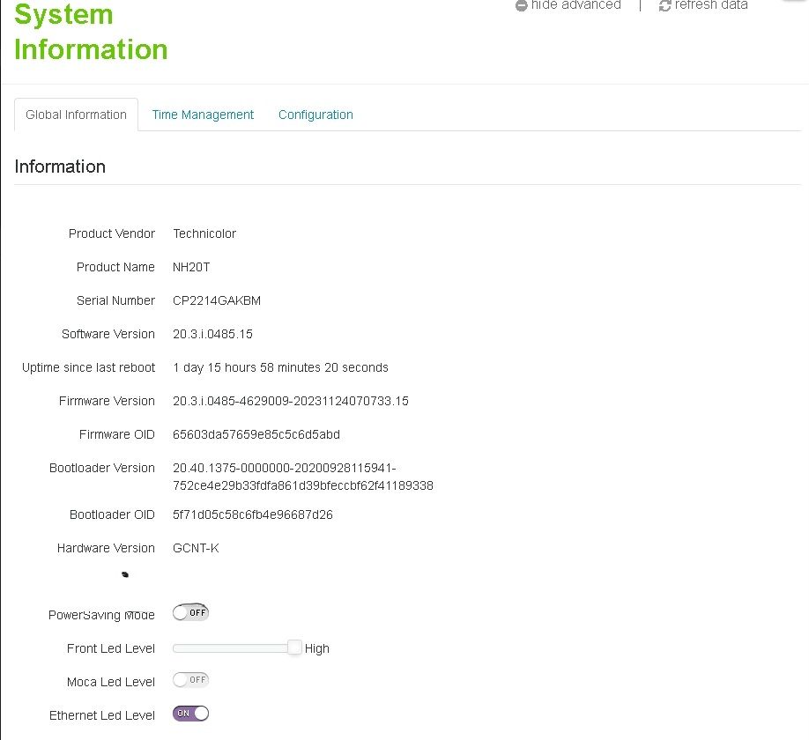This screenshot has width=809, height=740.
Task: Click the System Information page title
Action: (x=91, y=32)
